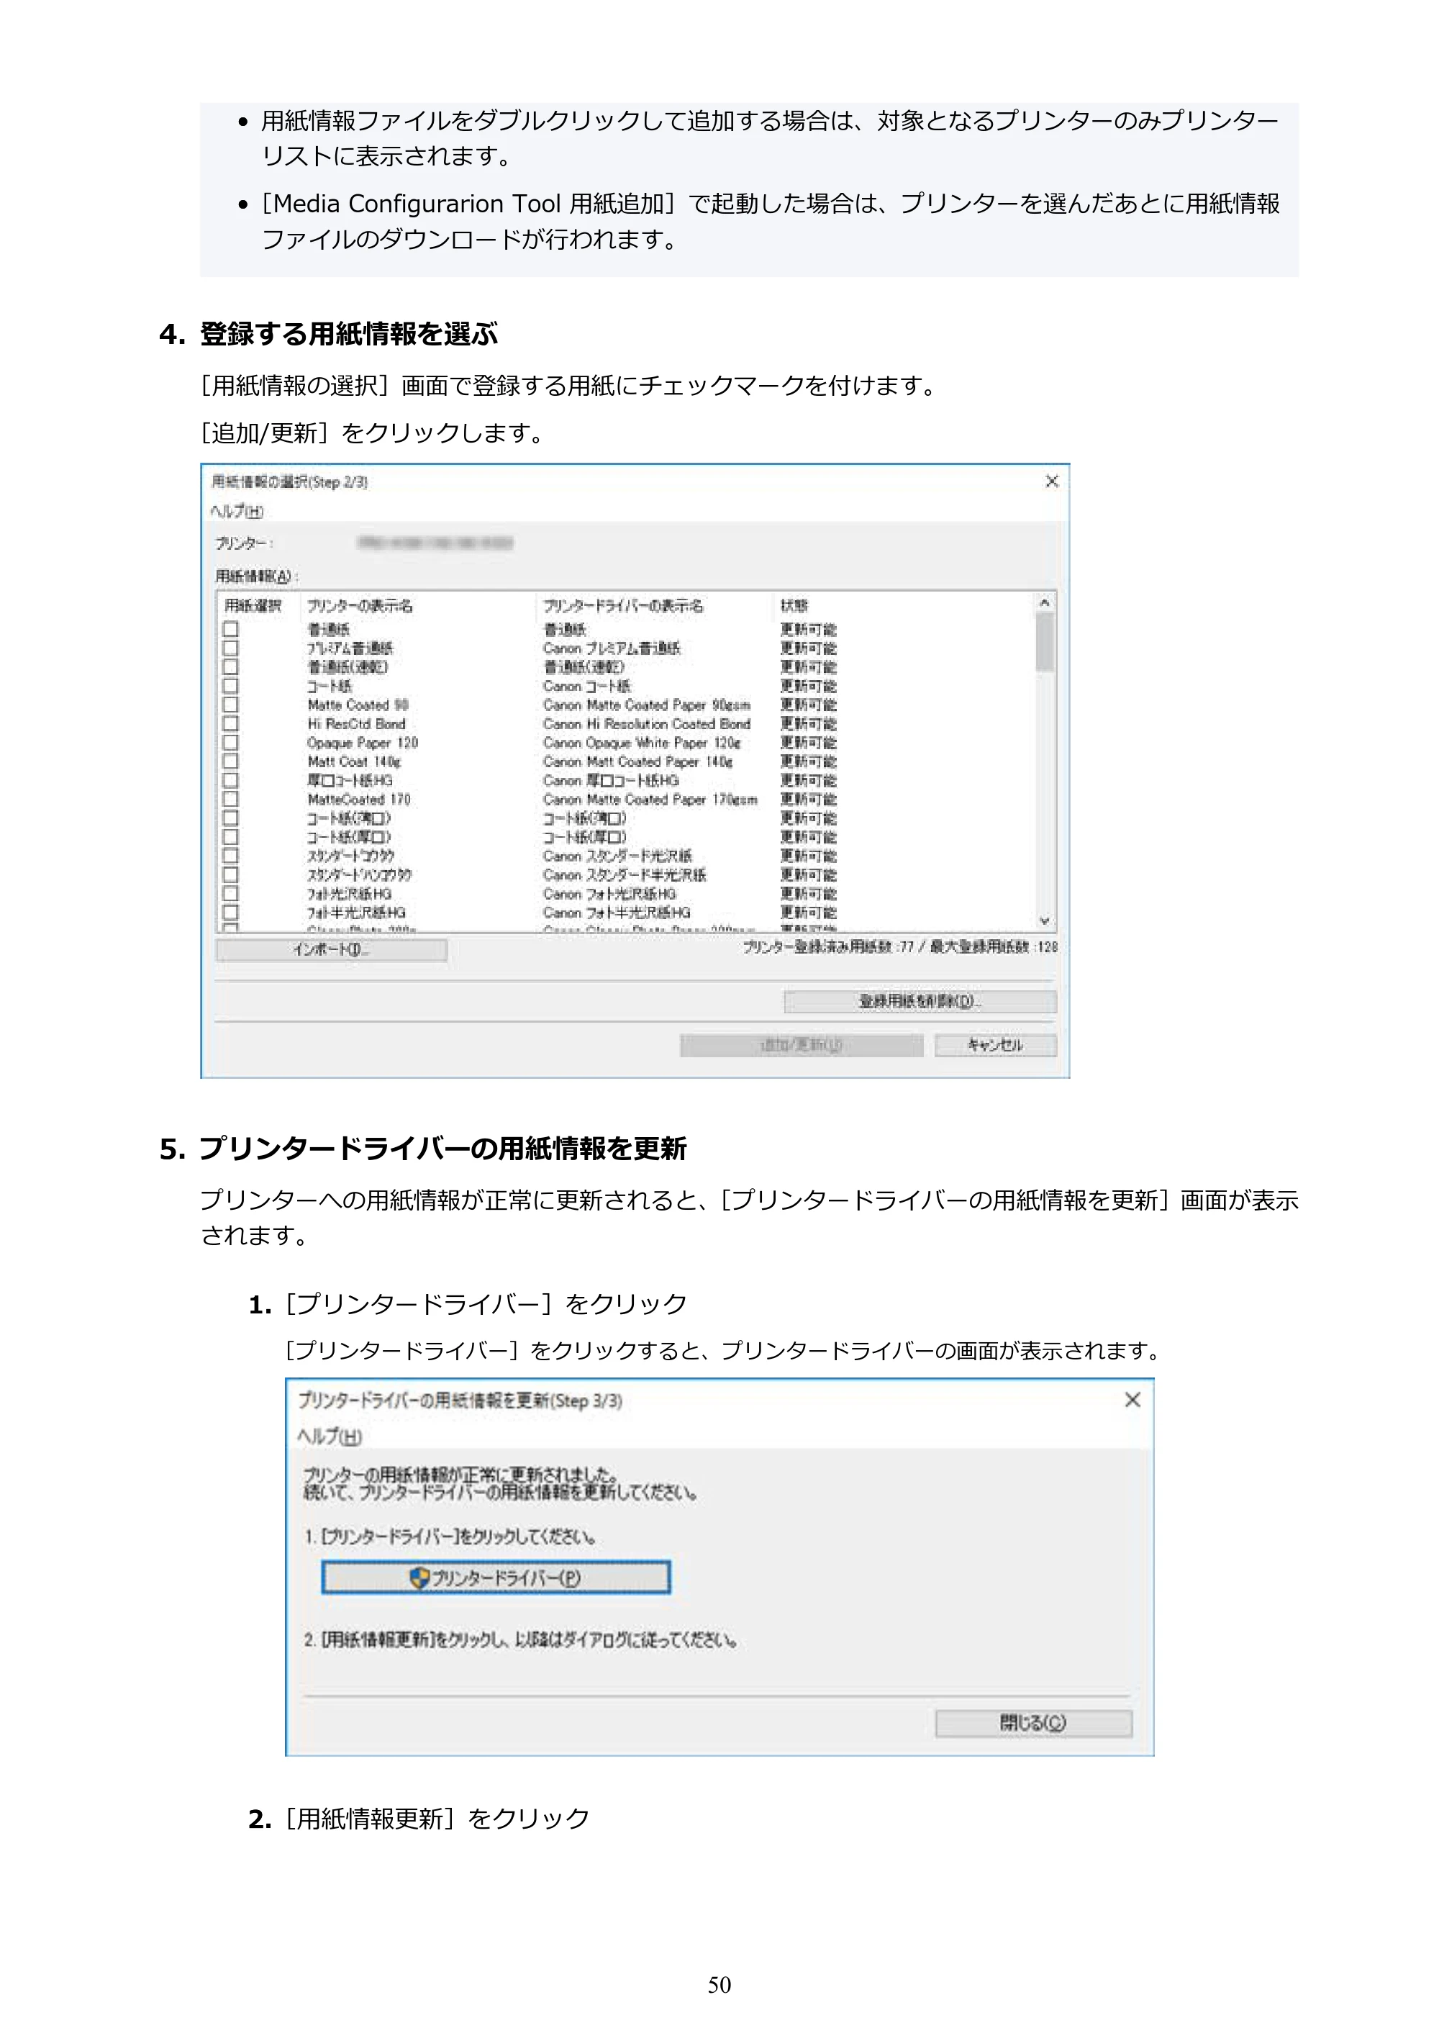Click the paper list scrollbar down arrow
The height and width of the screenshot is (2036, 1439).
(x=1045, y=921)
